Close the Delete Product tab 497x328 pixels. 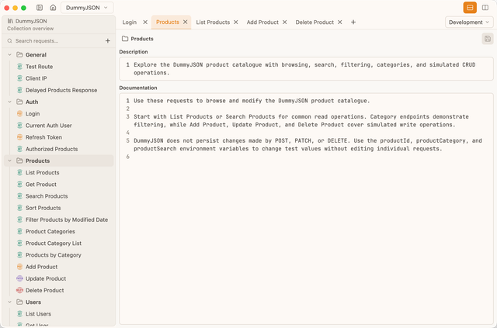pos(340,22)
